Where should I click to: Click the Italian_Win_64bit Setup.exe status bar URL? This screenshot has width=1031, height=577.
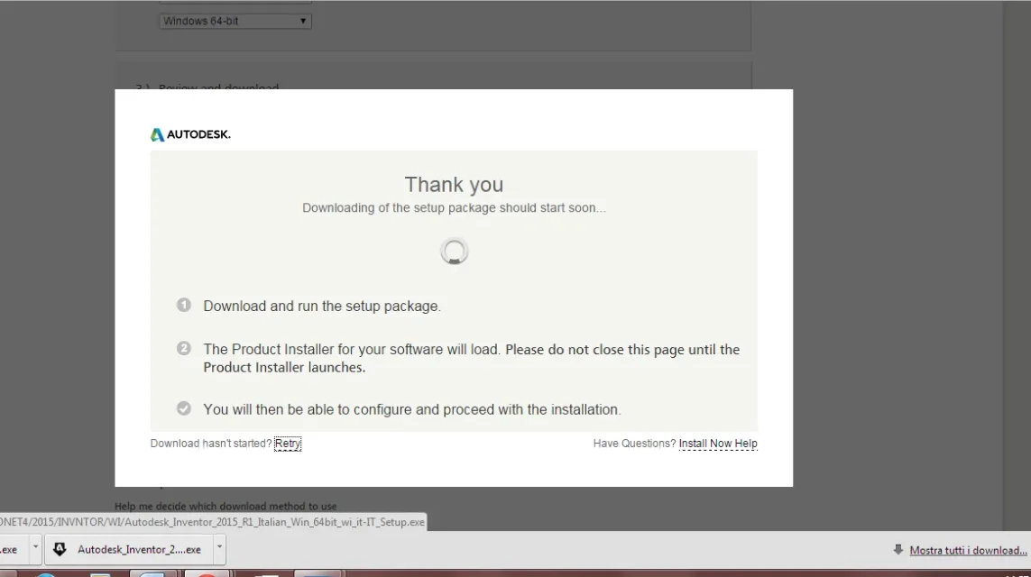[x=212, y=522]
